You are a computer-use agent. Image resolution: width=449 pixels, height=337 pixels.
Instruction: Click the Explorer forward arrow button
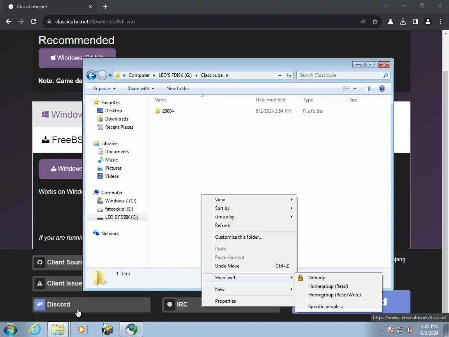tap(102, 75)
